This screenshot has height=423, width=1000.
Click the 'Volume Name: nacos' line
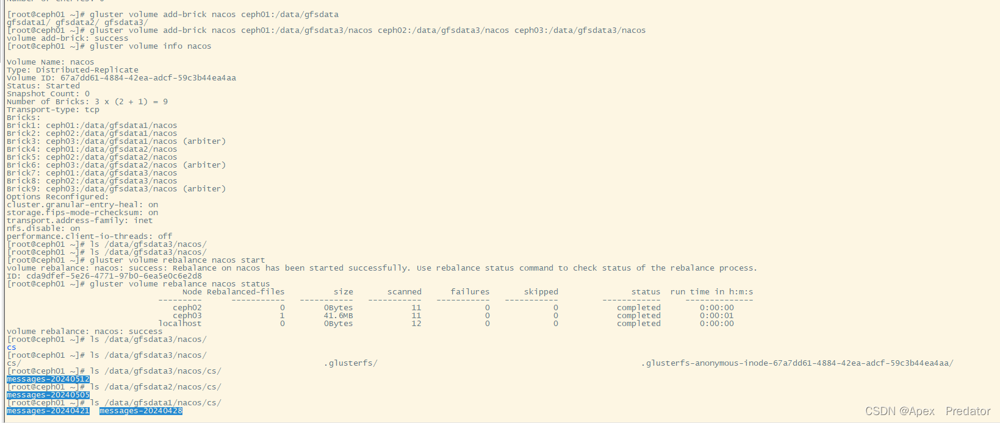click(51, 62)
